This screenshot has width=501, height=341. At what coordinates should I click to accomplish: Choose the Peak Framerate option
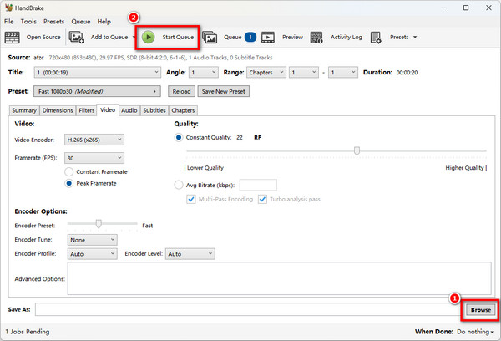pos(69,183)
